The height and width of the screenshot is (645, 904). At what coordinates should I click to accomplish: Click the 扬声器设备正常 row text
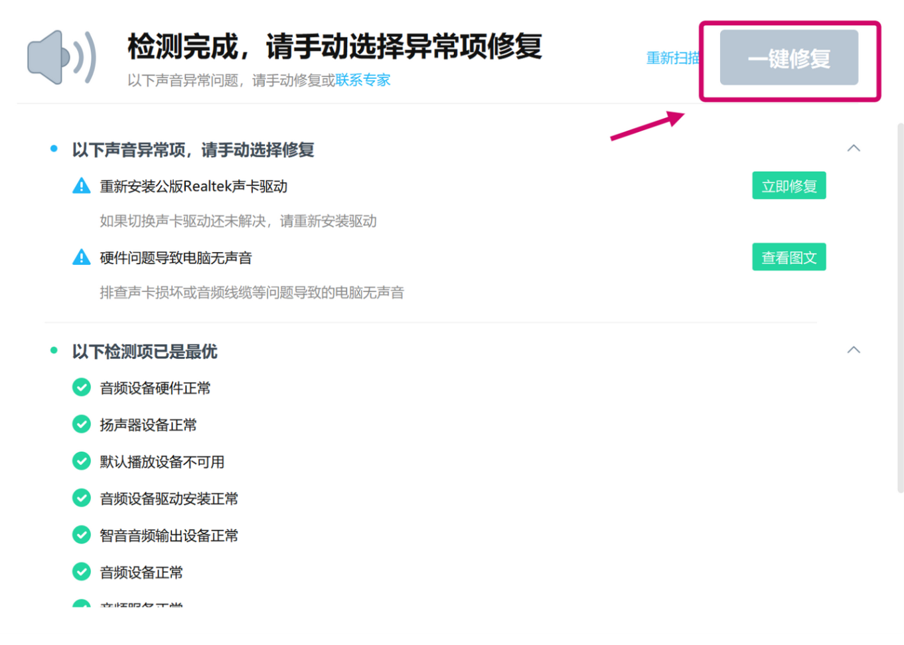pos(148,425)
